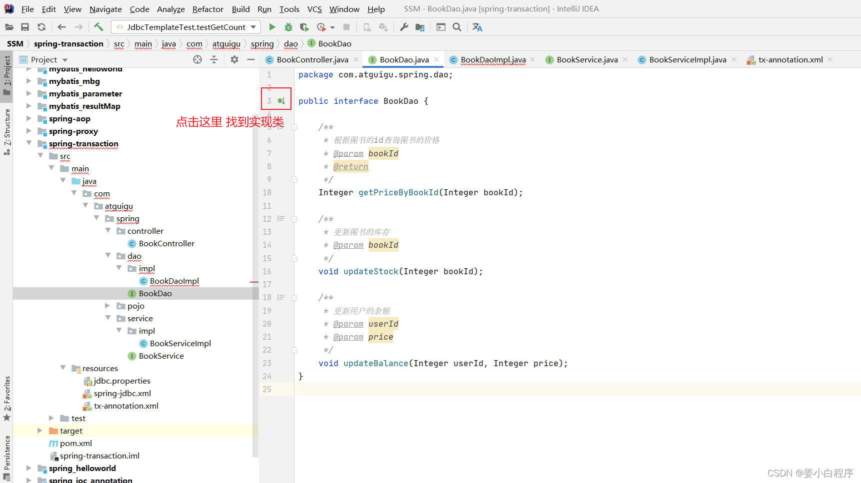Open the Structure tool window

pyautogui.click(x=7, y=131)
